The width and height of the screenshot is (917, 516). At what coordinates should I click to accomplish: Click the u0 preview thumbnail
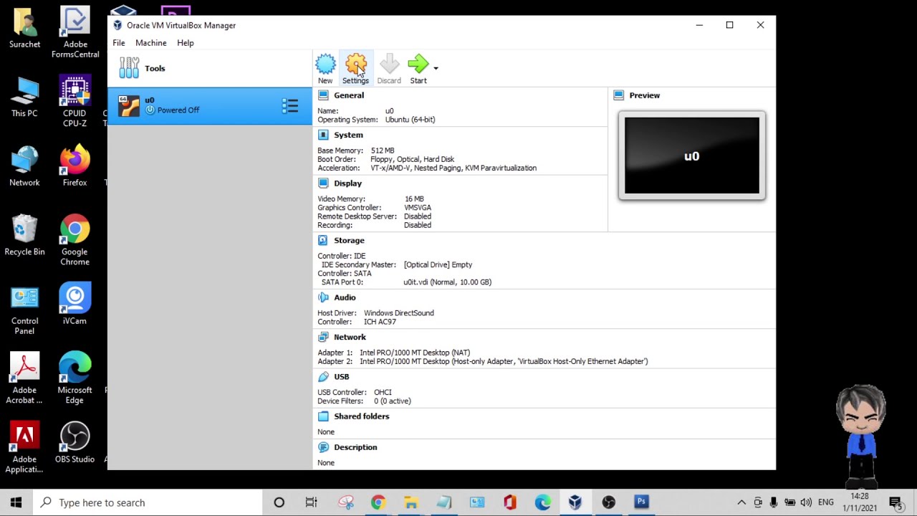691,156
